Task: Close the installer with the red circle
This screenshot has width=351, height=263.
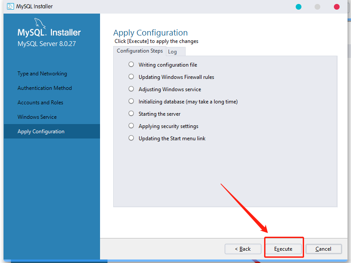Action: point(337,7)
